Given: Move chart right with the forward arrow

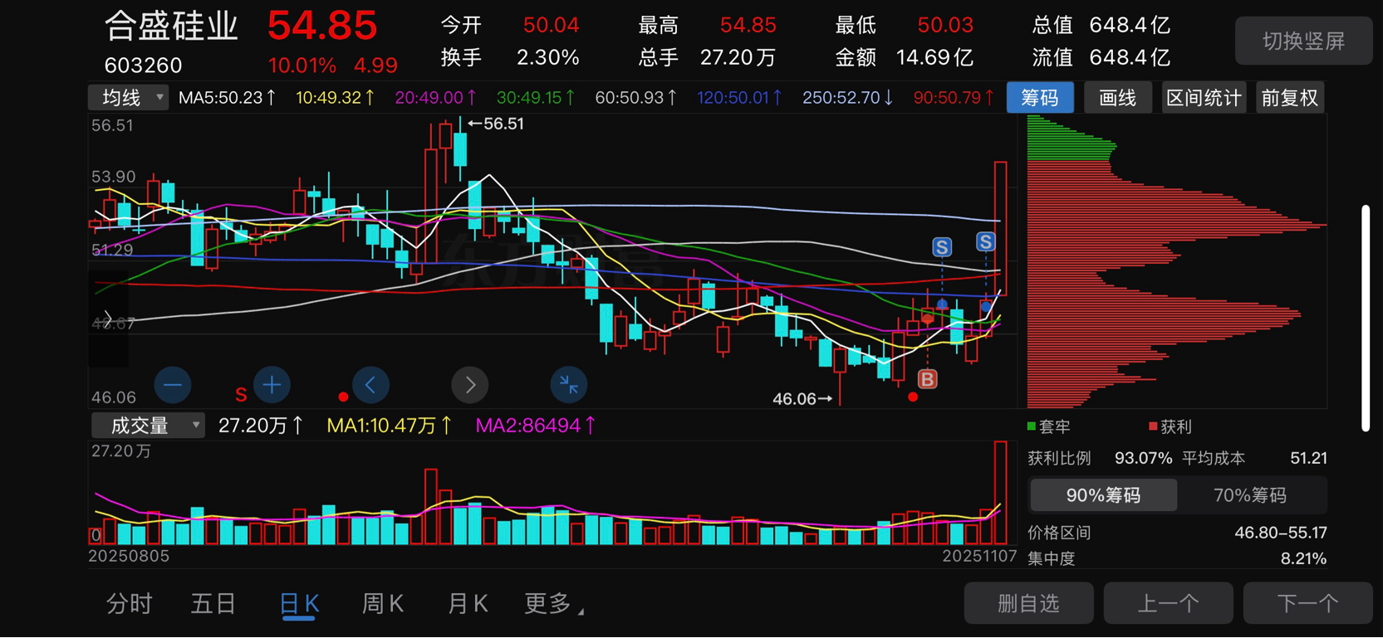Looking at the screenshot, I should pyautogui.click(x=470, y=385).
